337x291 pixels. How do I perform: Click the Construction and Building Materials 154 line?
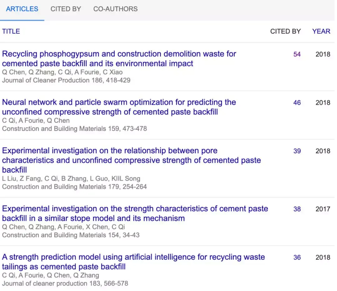point(71,235)
